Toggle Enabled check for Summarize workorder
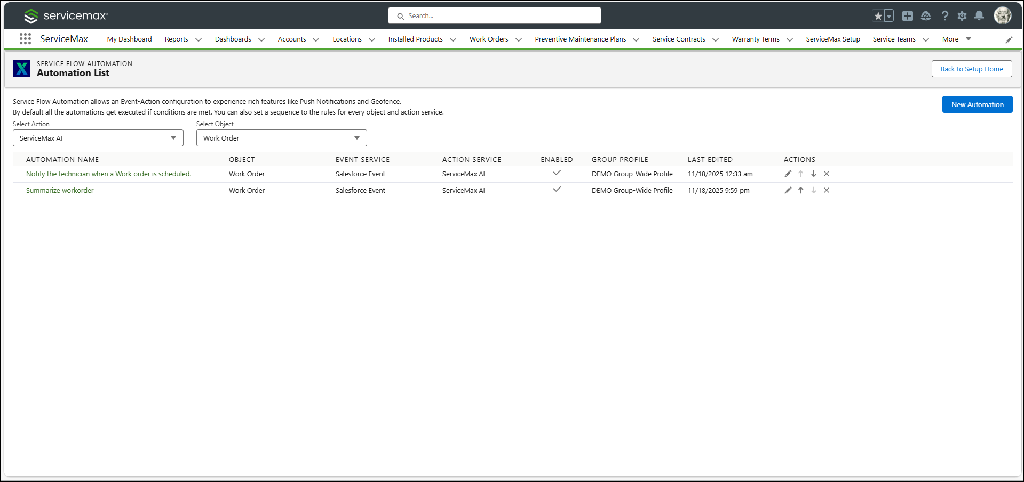The image size is (1024, 482). [557, 189]
